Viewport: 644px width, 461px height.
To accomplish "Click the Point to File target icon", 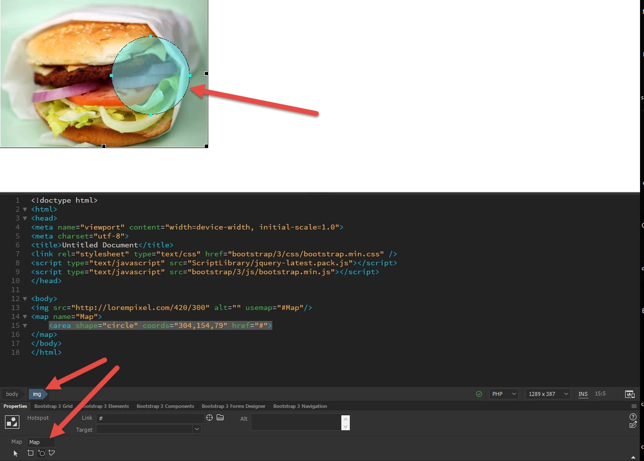I will coord(210,418).
